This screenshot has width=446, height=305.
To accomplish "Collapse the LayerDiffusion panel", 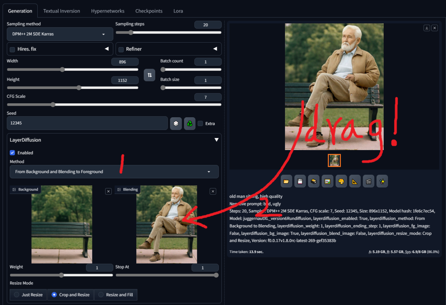I will 216,140.
